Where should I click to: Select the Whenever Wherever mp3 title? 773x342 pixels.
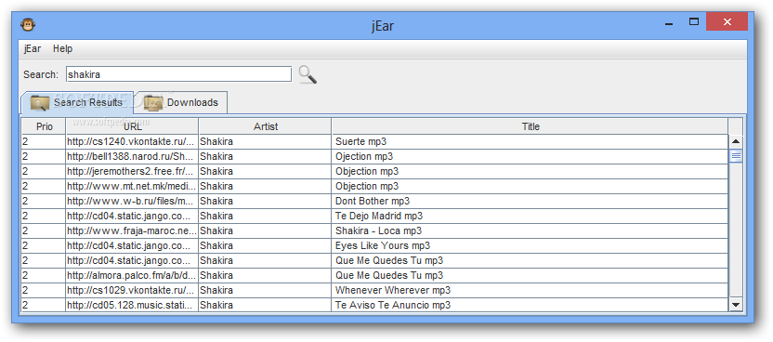click(x=393, y=290)
